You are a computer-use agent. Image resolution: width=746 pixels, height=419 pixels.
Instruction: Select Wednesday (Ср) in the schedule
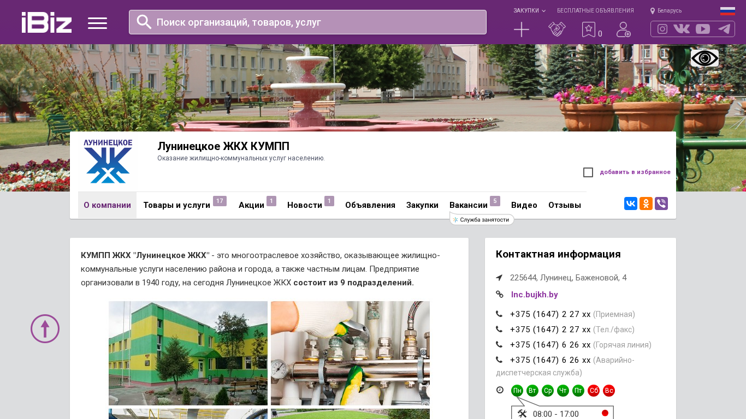tap(548, 391)
